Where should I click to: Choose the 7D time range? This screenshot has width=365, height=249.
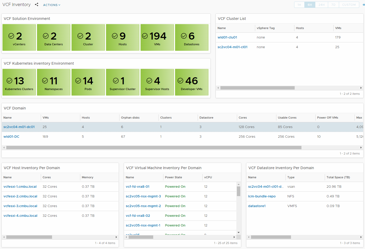333,5
